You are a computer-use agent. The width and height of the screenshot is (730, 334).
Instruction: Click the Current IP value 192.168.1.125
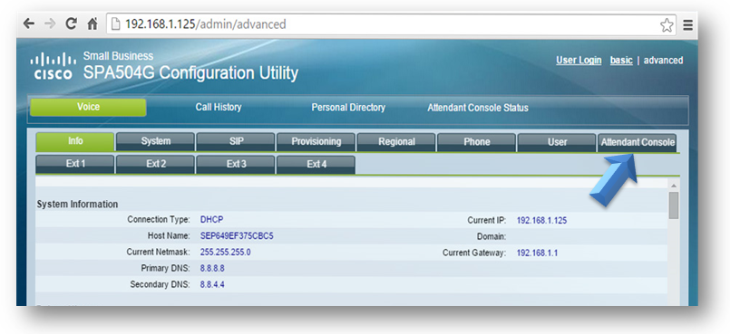pyautogui.click(x=541, y=221)
